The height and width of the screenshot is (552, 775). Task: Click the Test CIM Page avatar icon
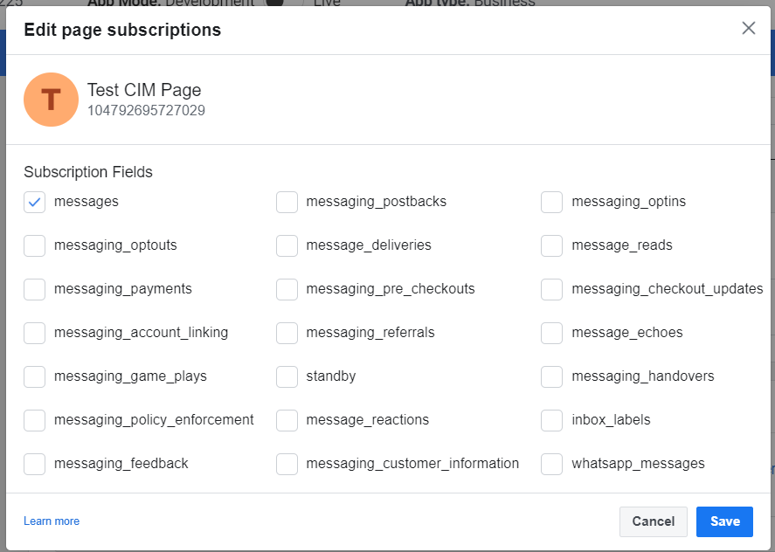point(51,100)
